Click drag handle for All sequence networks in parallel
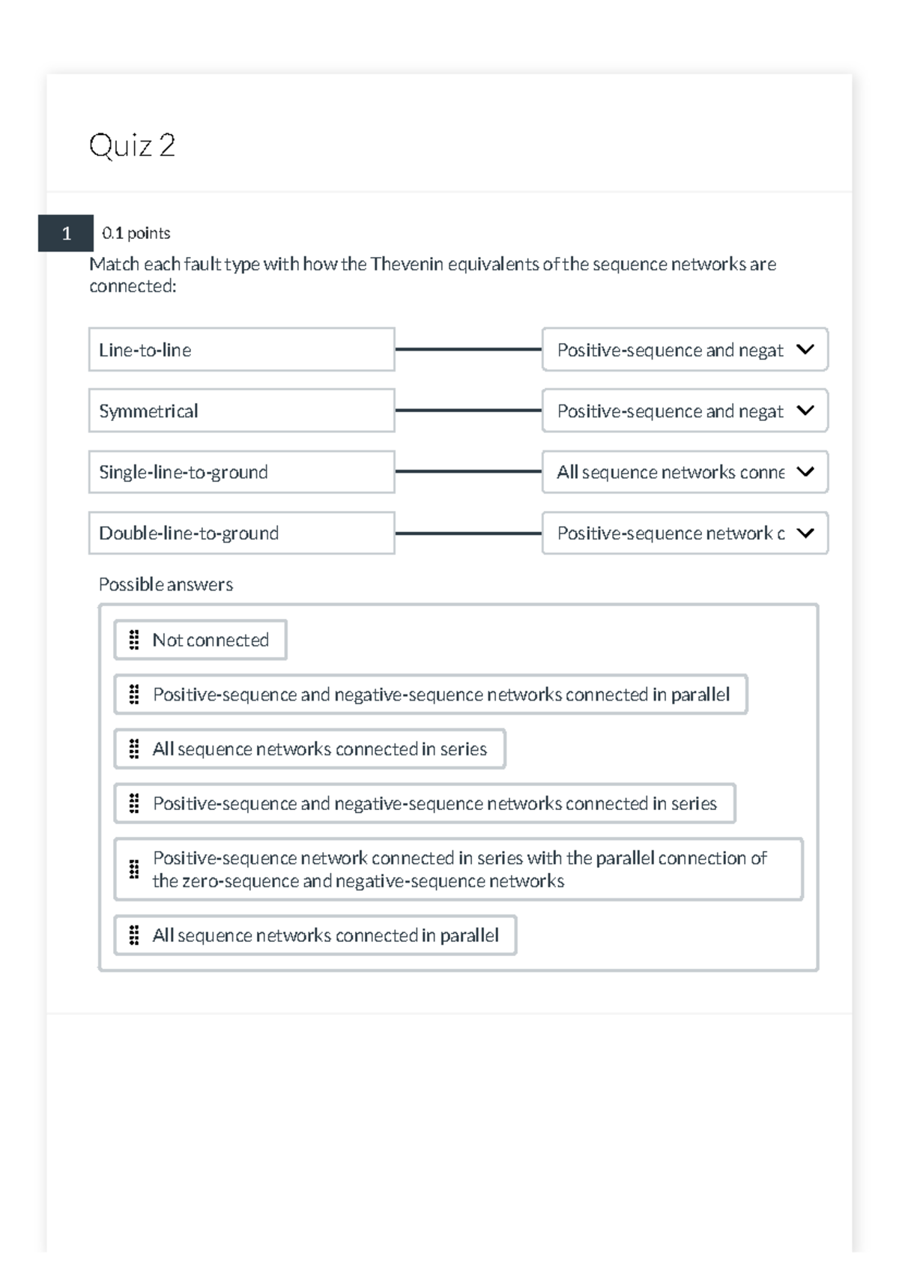Image resolution: width=899 pixels, height=1273 pixels. coord(134,935)
